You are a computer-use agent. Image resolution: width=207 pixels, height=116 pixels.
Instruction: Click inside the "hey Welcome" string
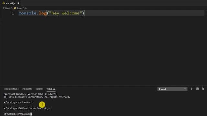pos(65,13)
